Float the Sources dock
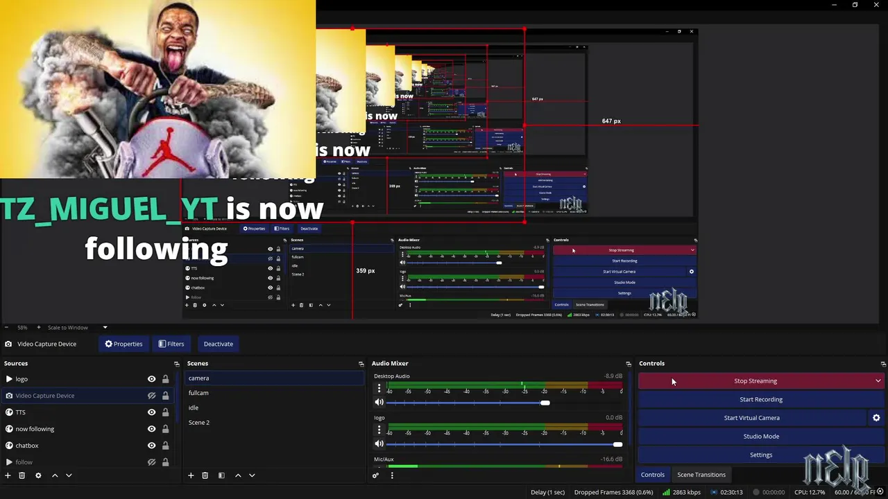888x499 pixels. coord(176,364)
